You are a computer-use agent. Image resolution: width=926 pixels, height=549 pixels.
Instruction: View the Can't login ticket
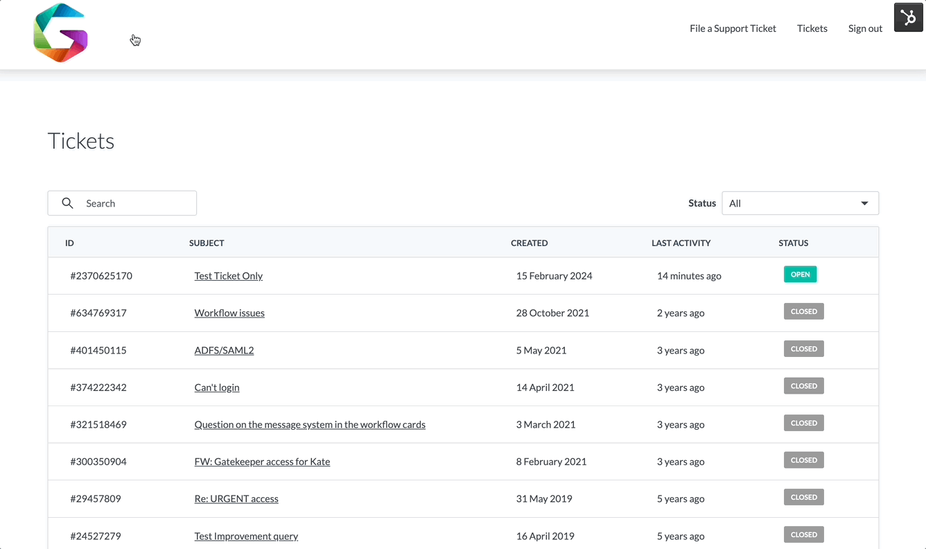[x=216, y=387]
